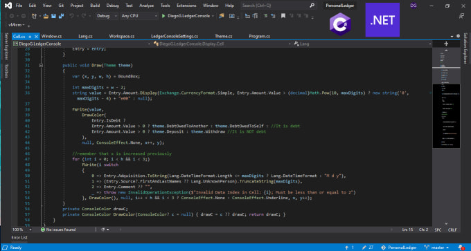Click the Redo arrow icon

pos(84,16)
